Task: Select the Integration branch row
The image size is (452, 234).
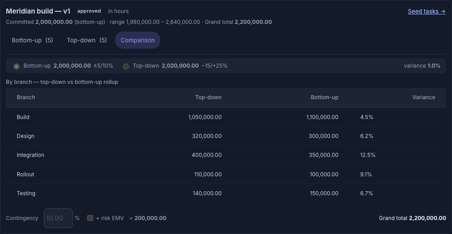Action: (226, 155)
